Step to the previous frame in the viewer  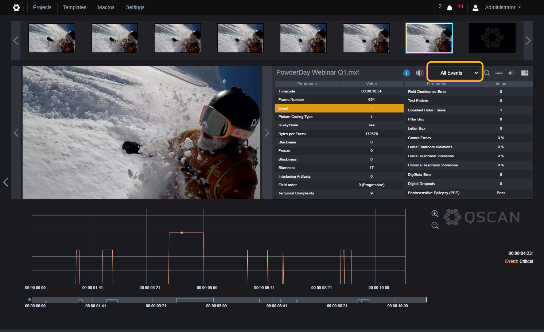point(16,133)
